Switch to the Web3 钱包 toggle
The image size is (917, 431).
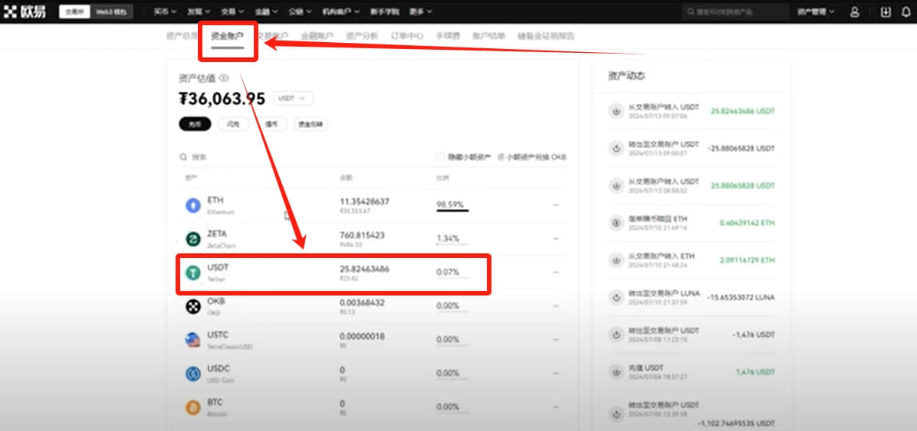112,11
